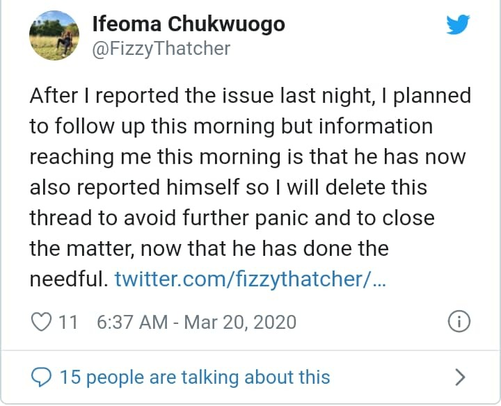Open "15 people are talking about this"

point(195,377)
